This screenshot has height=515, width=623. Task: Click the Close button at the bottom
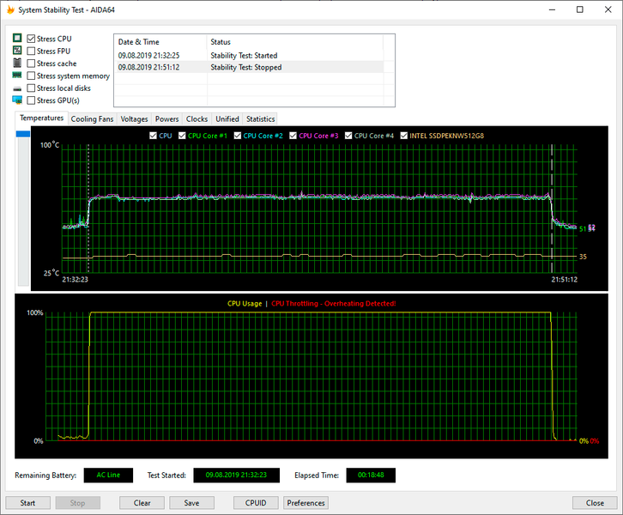pyautogui.click(x=595, y=503)
